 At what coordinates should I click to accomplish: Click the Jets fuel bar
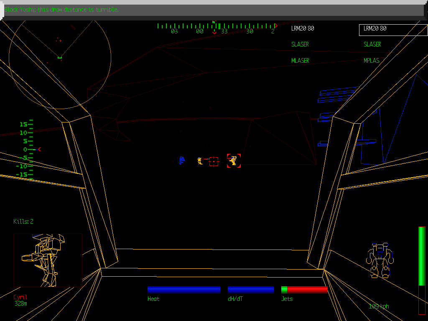tap(304, 289)
